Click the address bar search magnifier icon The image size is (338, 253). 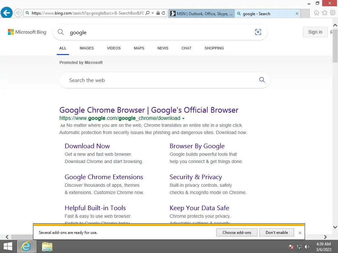pyautogui.click(x=148, y=13)
